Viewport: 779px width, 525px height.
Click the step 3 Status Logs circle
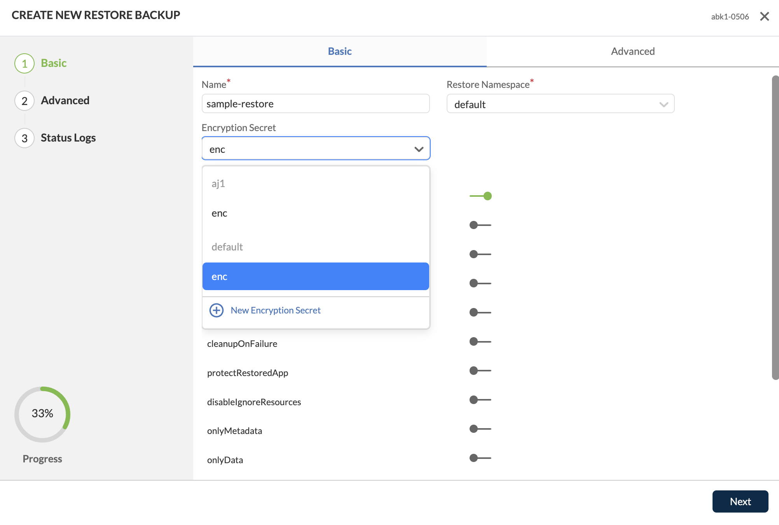coord(24,138)
